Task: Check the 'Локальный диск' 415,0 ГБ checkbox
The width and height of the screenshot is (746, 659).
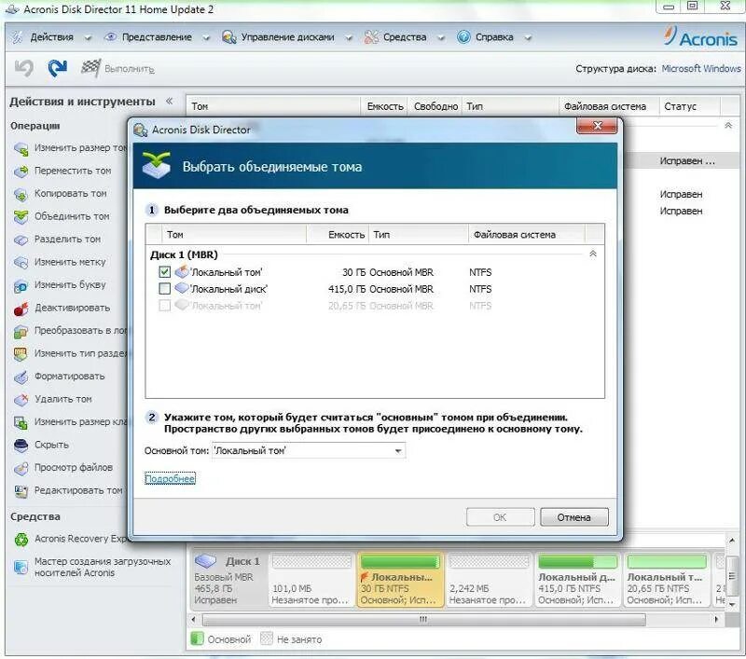Action: pos(165,289)
